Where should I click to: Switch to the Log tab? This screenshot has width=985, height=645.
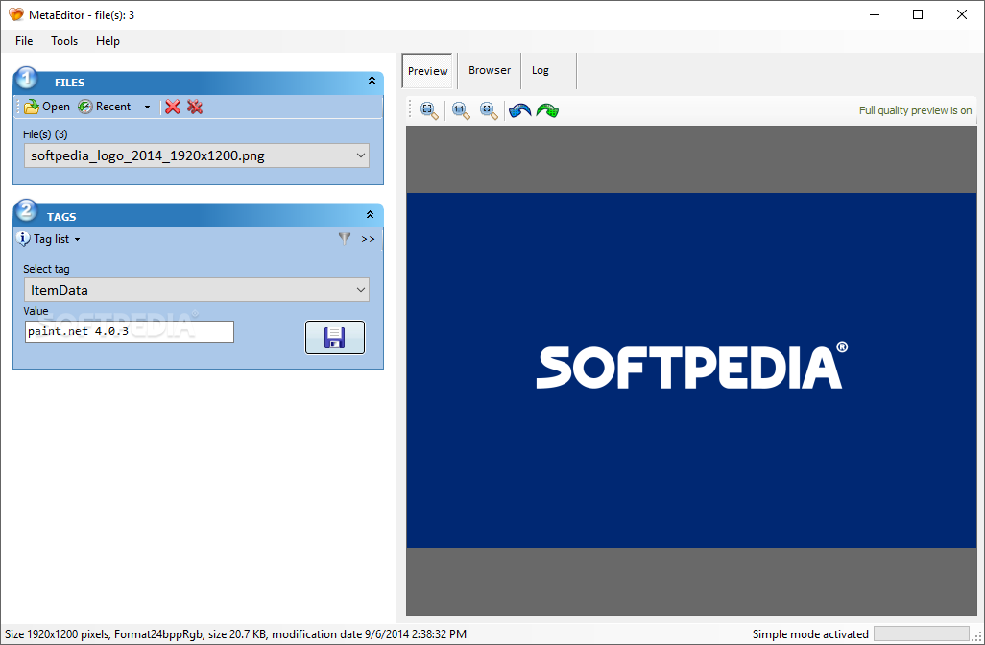[x=541, y=70]
